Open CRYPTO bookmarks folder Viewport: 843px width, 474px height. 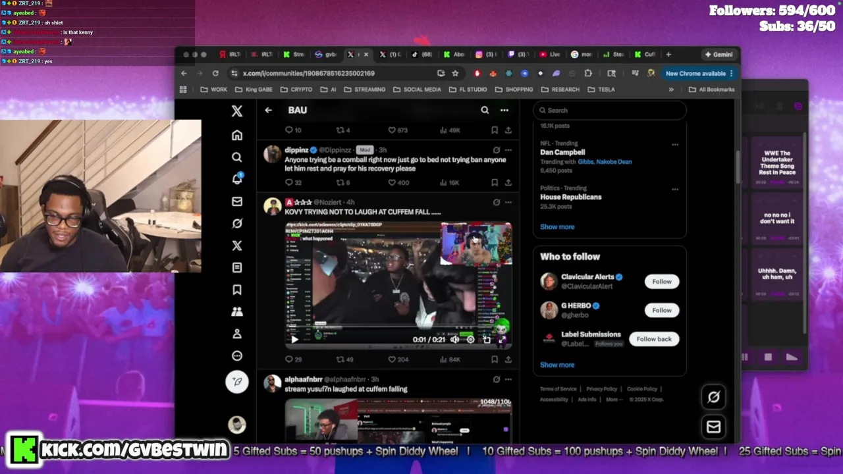pos(296,90)
